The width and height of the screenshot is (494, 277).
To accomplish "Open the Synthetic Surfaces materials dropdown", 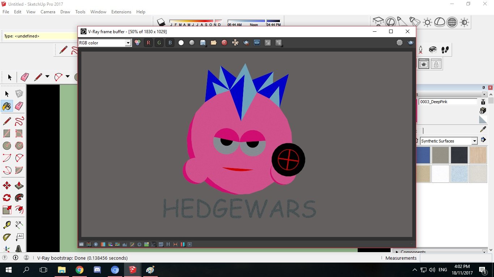I will coord(474,141).
